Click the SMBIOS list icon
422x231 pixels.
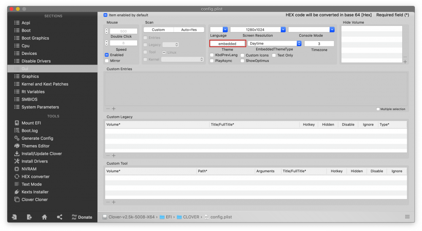click(x=17, y=99)
